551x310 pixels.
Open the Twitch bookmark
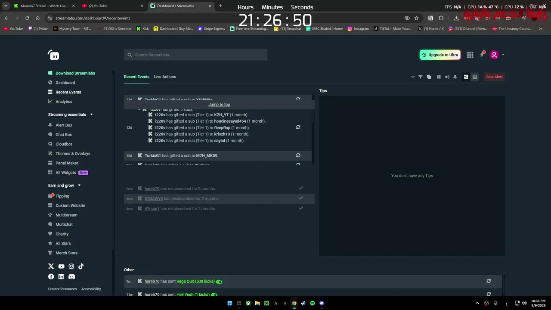point(38,29)
